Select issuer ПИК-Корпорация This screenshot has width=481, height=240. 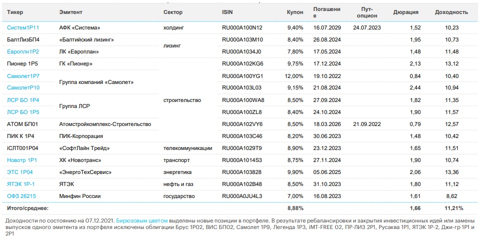pyautogui.click(x=81, y=136)
